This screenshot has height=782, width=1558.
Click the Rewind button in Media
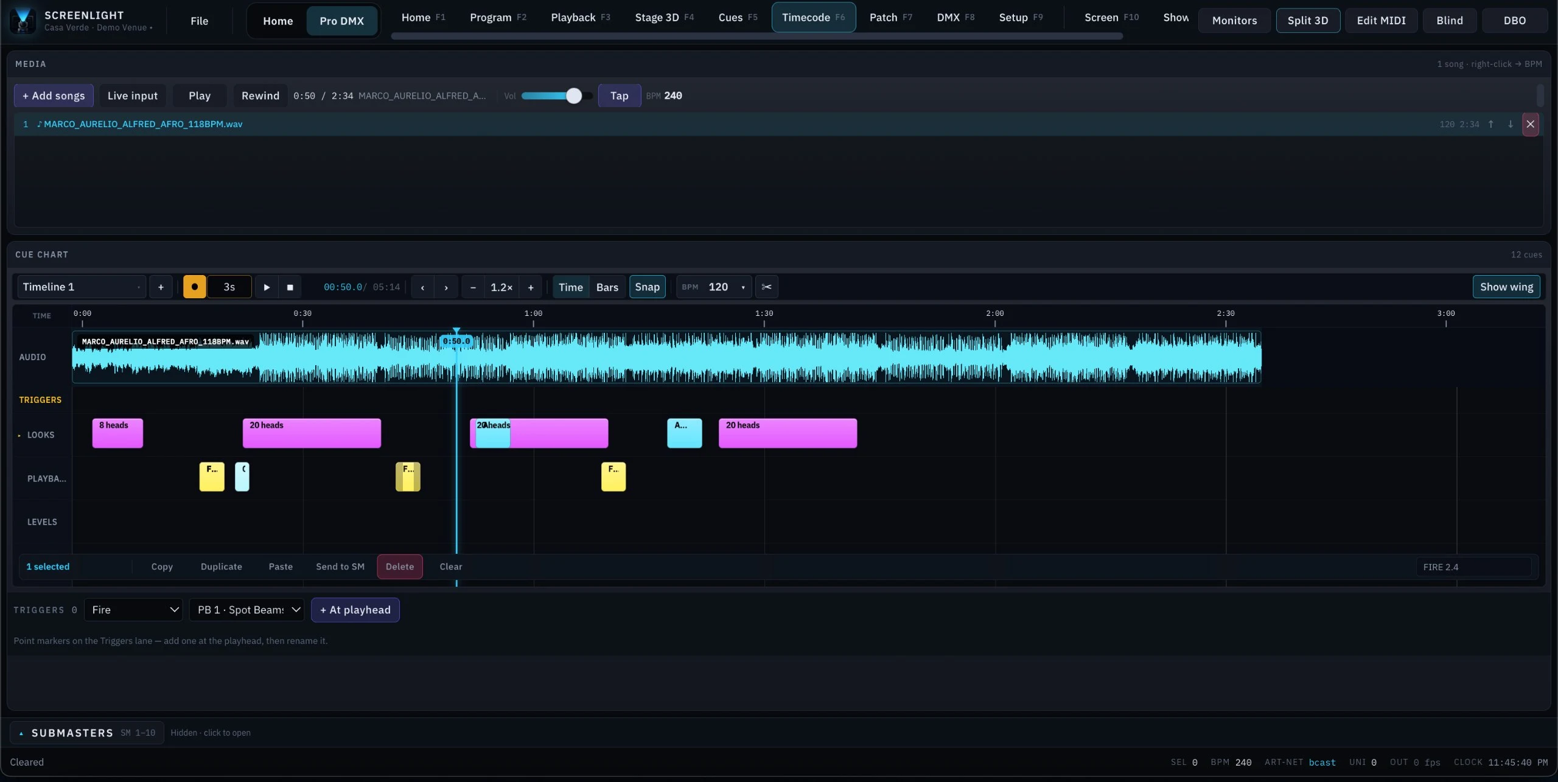point(260,96)
